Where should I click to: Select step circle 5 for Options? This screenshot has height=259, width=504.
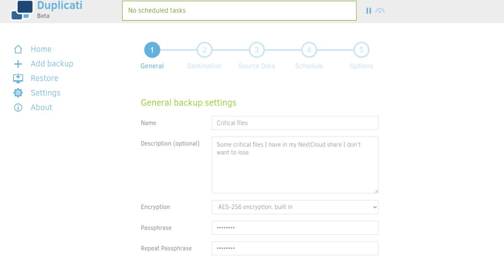pos(361,50)
